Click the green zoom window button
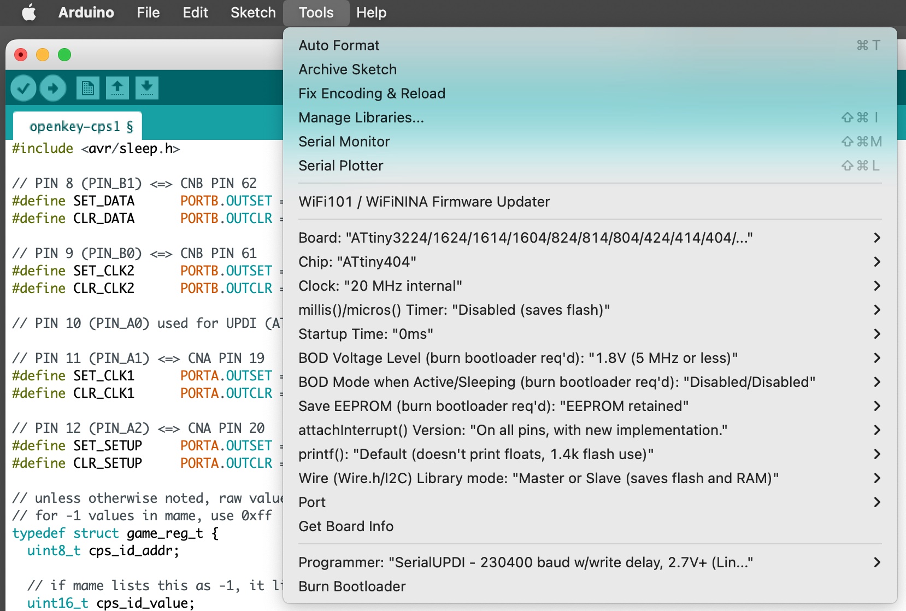 tap(64, 55)
